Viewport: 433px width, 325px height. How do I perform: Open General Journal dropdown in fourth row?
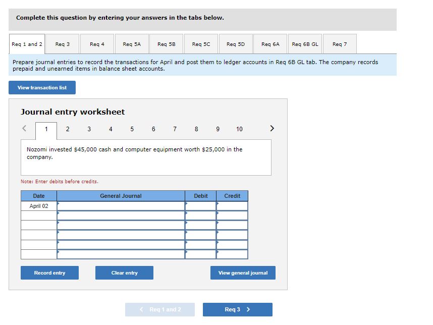(x=121, y=235)
